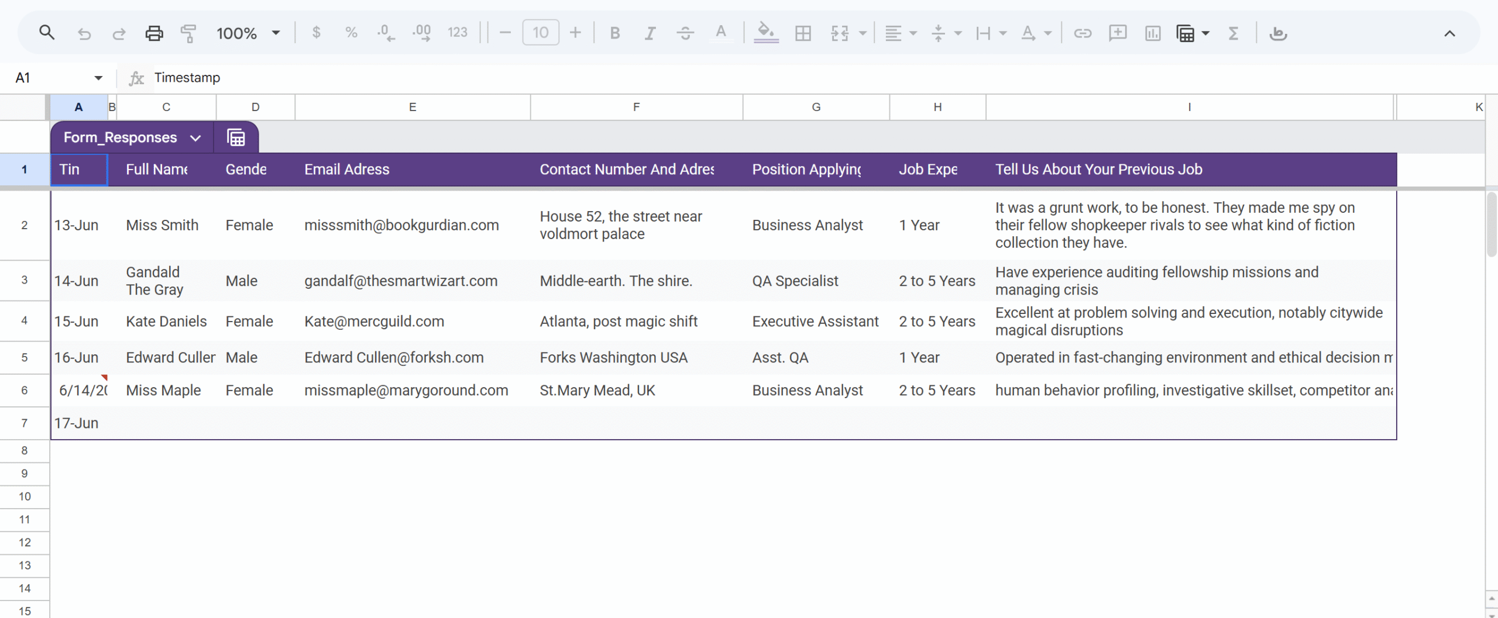Expand the filter options arrow
Image resolution: width=1498 pixels, height=618 pixels.
pyautogui.click(x=1205, y=33)
